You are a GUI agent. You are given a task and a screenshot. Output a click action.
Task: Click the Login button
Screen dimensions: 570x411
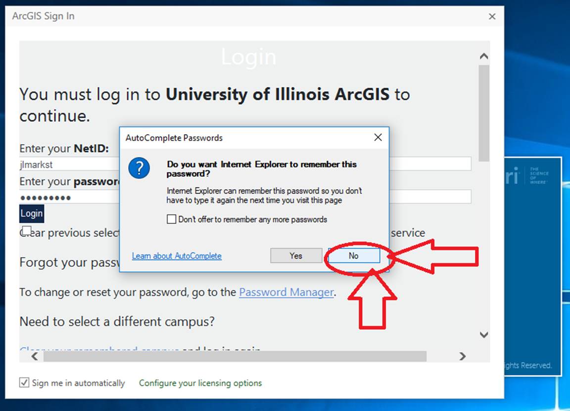(32, 213)
